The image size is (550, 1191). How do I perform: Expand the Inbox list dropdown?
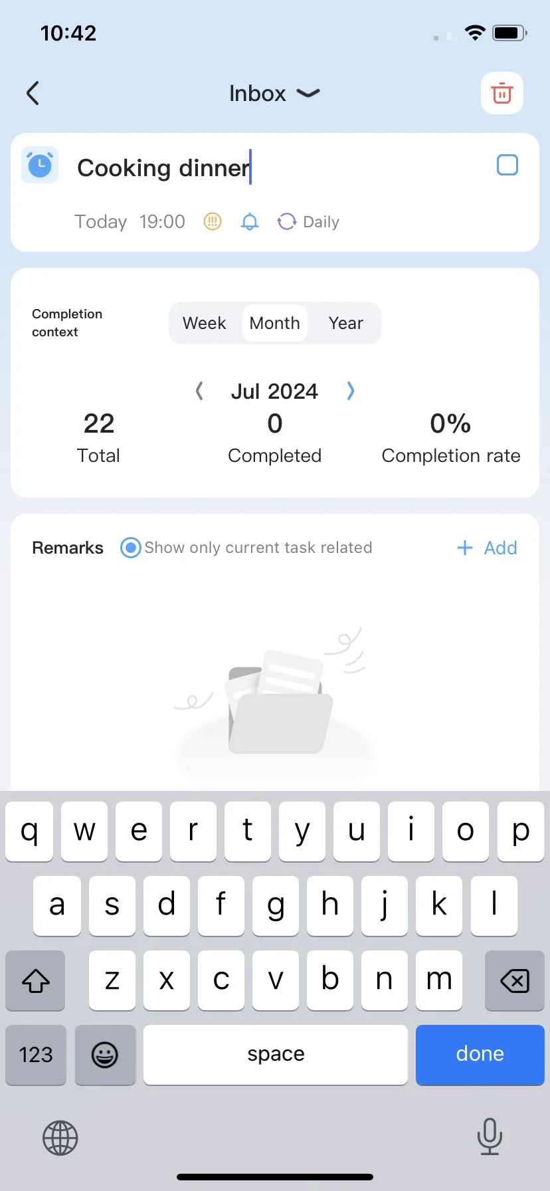click(x=308, y=93)
